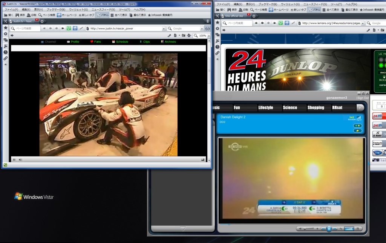Open a new tab in Le Mans window

coord(254,16)
